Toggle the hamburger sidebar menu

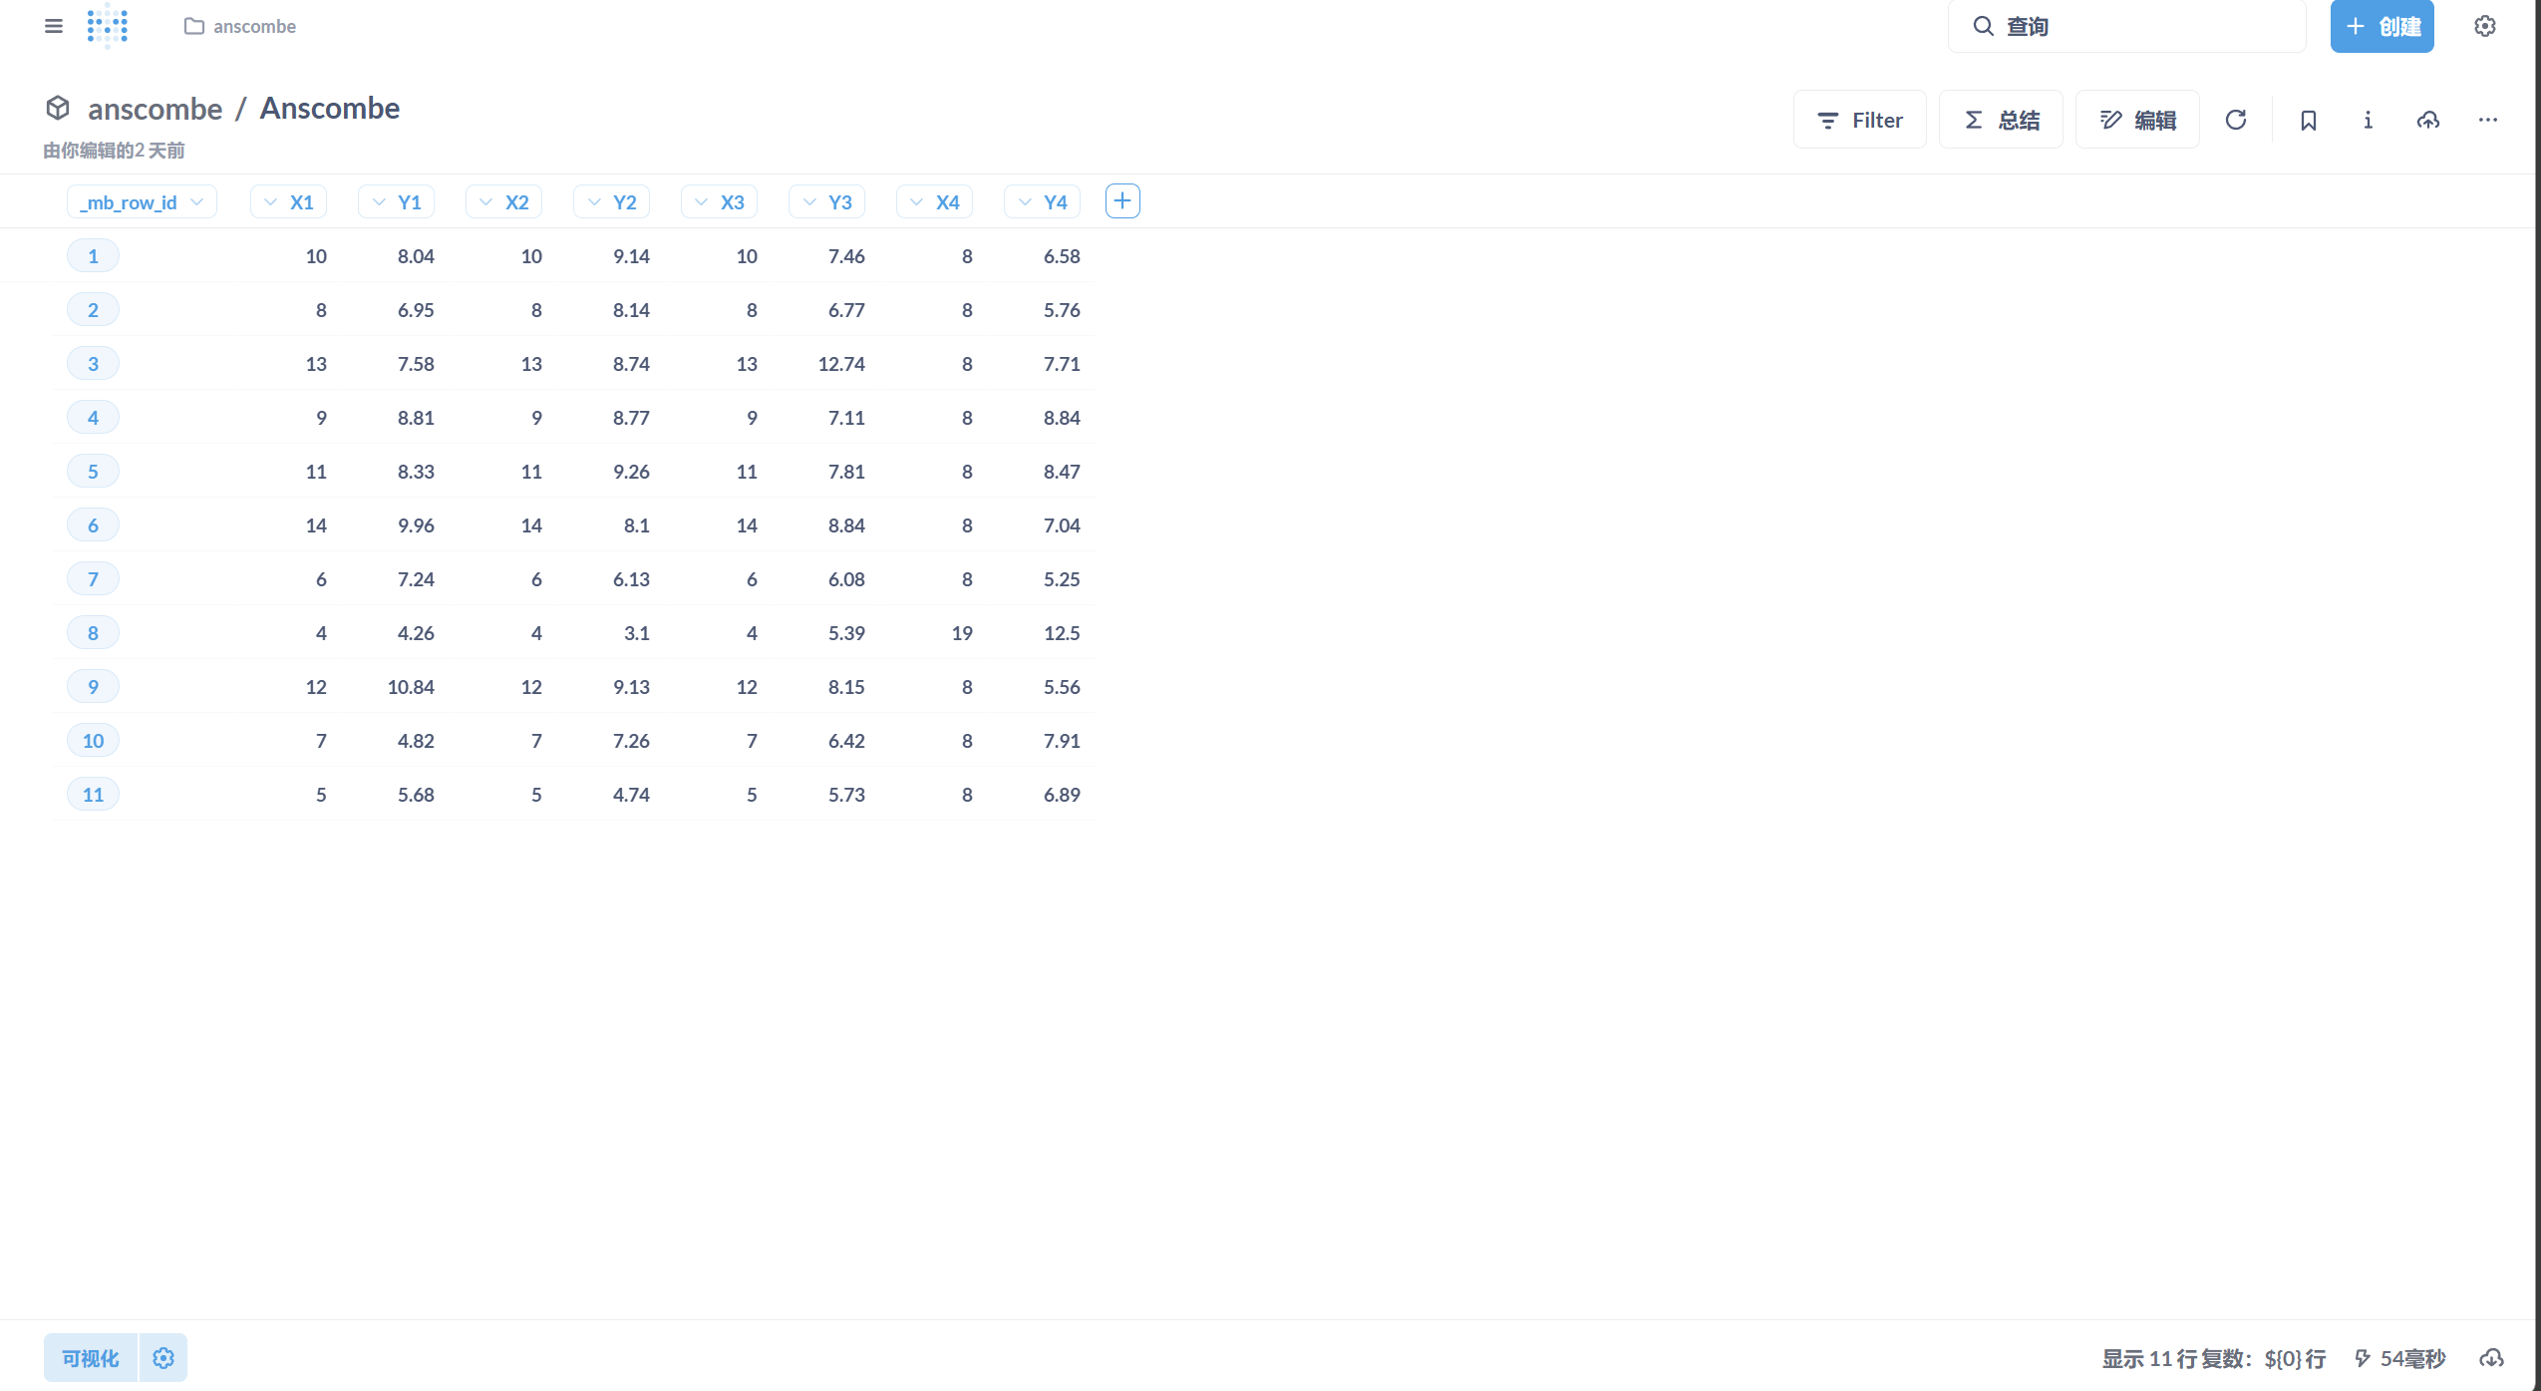pyautogui.click(x=54, y=26)
